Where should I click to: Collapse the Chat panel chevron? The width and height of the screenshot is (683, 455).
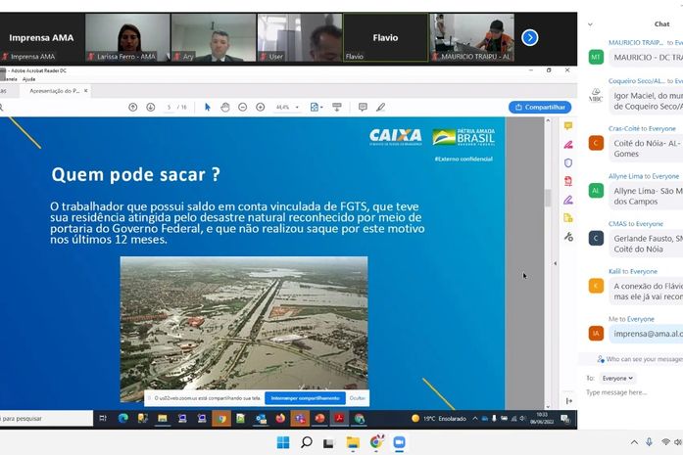(590, 24)
